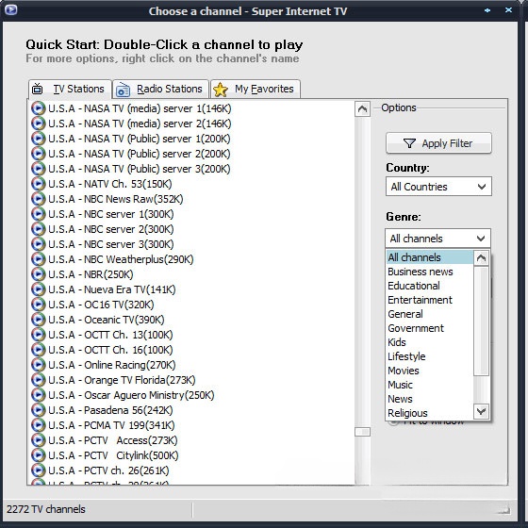The height and width of the screenshot is (528, 528).
Task: Click the genre list scroll down arrow
Action: 481,411
